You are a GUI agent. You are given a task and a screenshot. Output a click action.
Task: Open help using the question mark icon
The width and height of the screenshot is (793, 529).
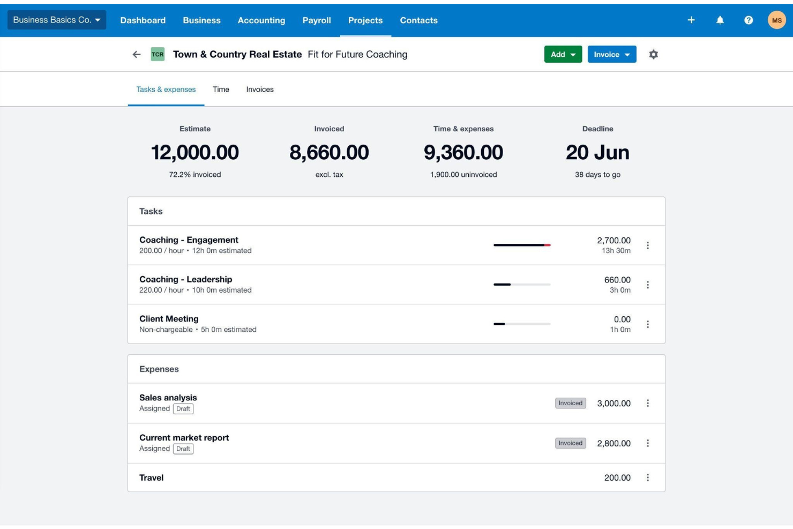[749, 20]
